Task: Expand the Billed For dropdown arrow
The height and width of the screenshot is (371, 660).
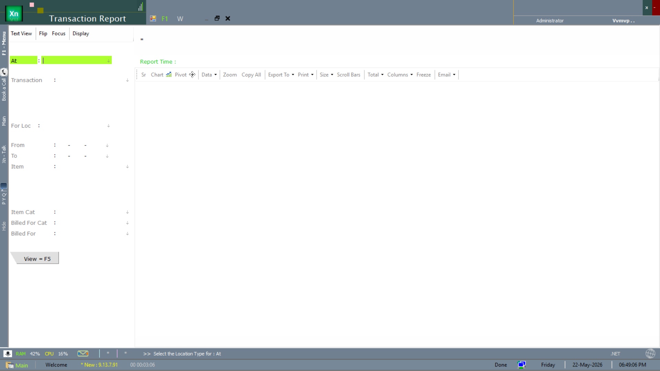Action: coord(127,234)
